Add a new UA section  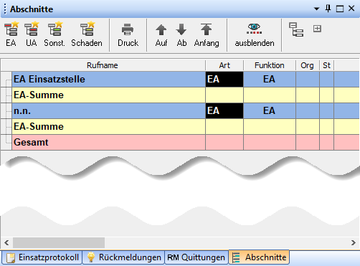pos(32,34)
